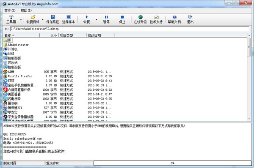Click the 恢复目标 folder icon

33,17
